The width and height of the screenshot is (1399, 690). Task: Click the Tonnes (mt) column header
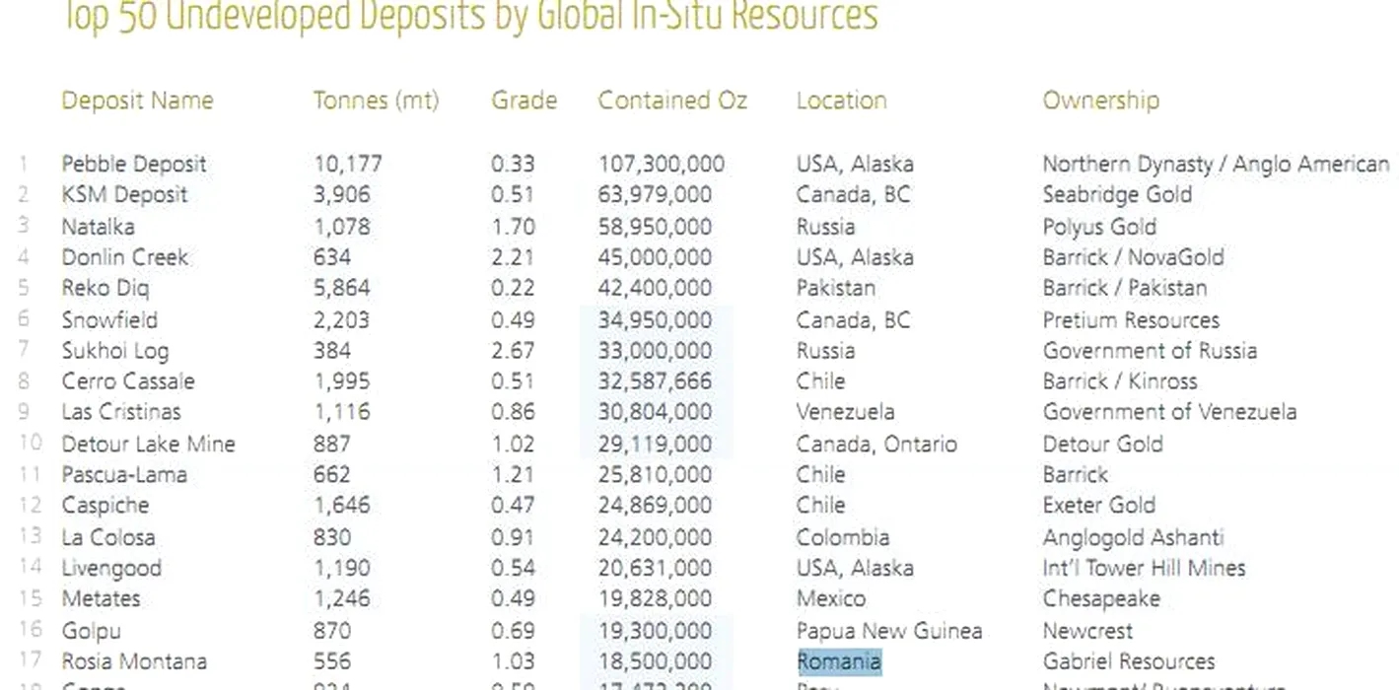pos(376,101)
